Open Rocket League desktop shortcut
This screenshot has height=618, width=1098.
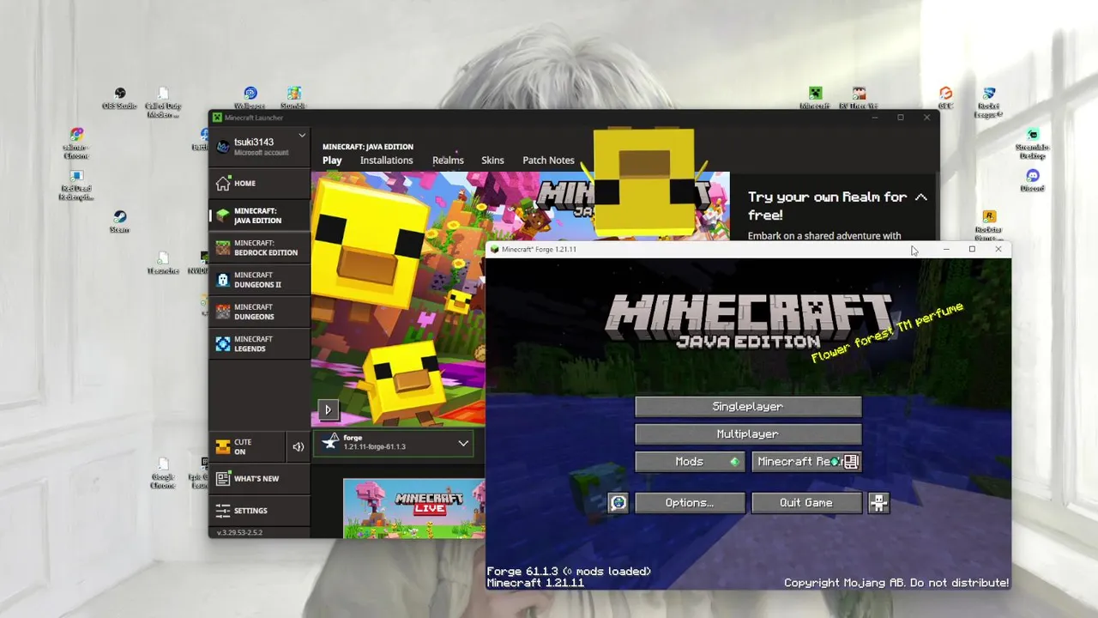coord(989,102)
